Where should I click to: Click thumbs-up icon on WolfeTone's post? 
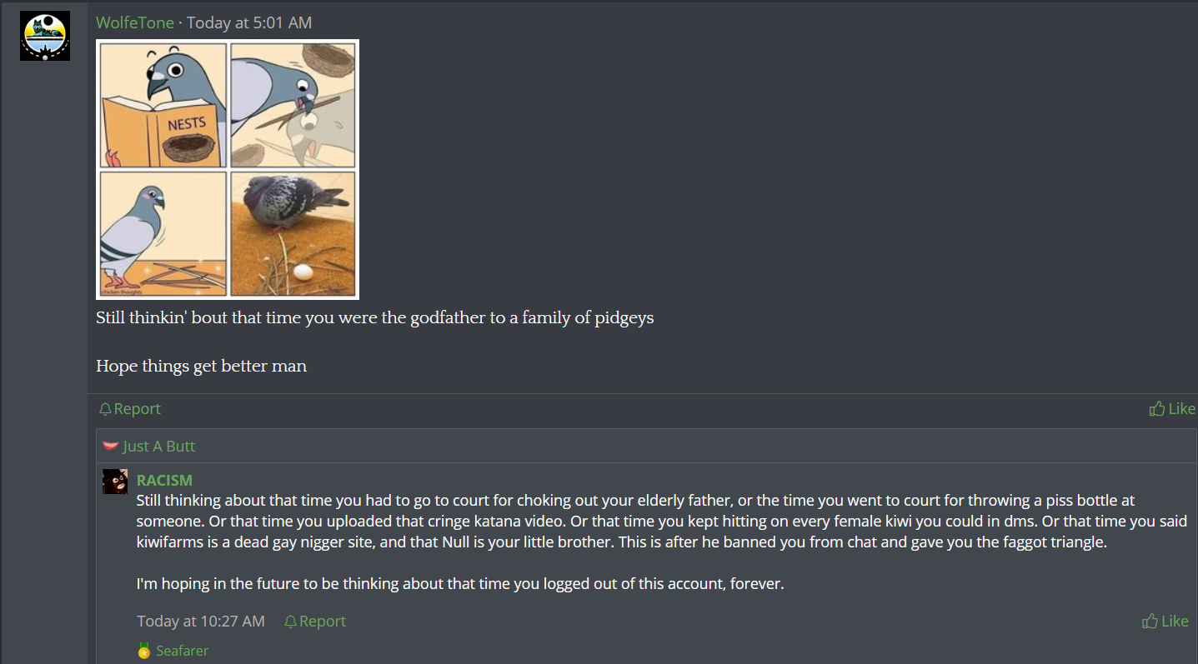(x=1157, y=408)
